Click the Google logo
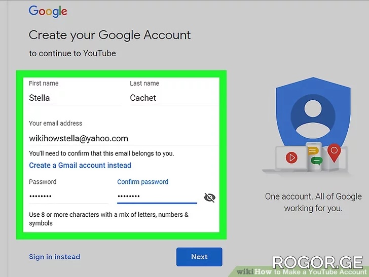 point(48,11)
